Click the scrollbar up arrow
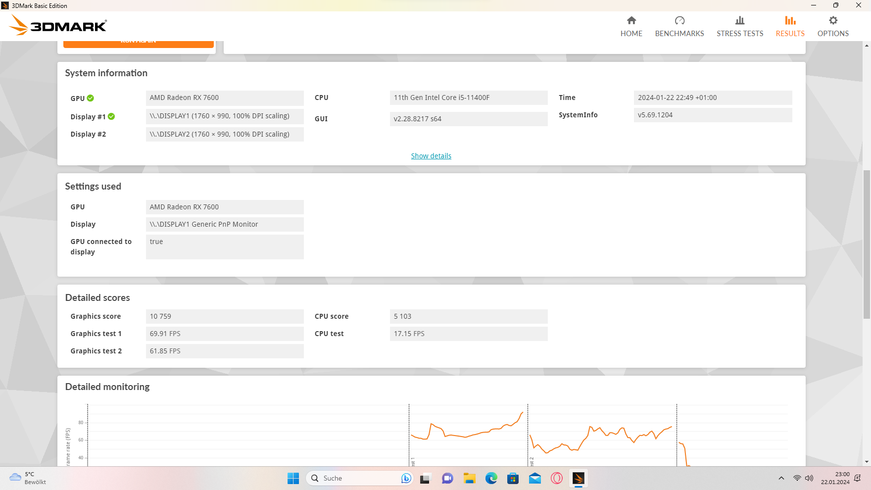Image resolution: width=871 pixels, height=490 pixels. click(867, 46)
